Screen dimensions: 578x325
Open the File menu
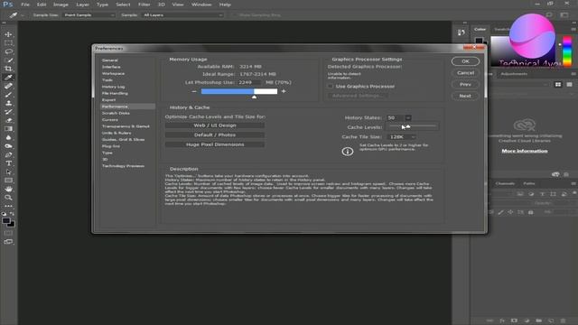coord(25,5)
